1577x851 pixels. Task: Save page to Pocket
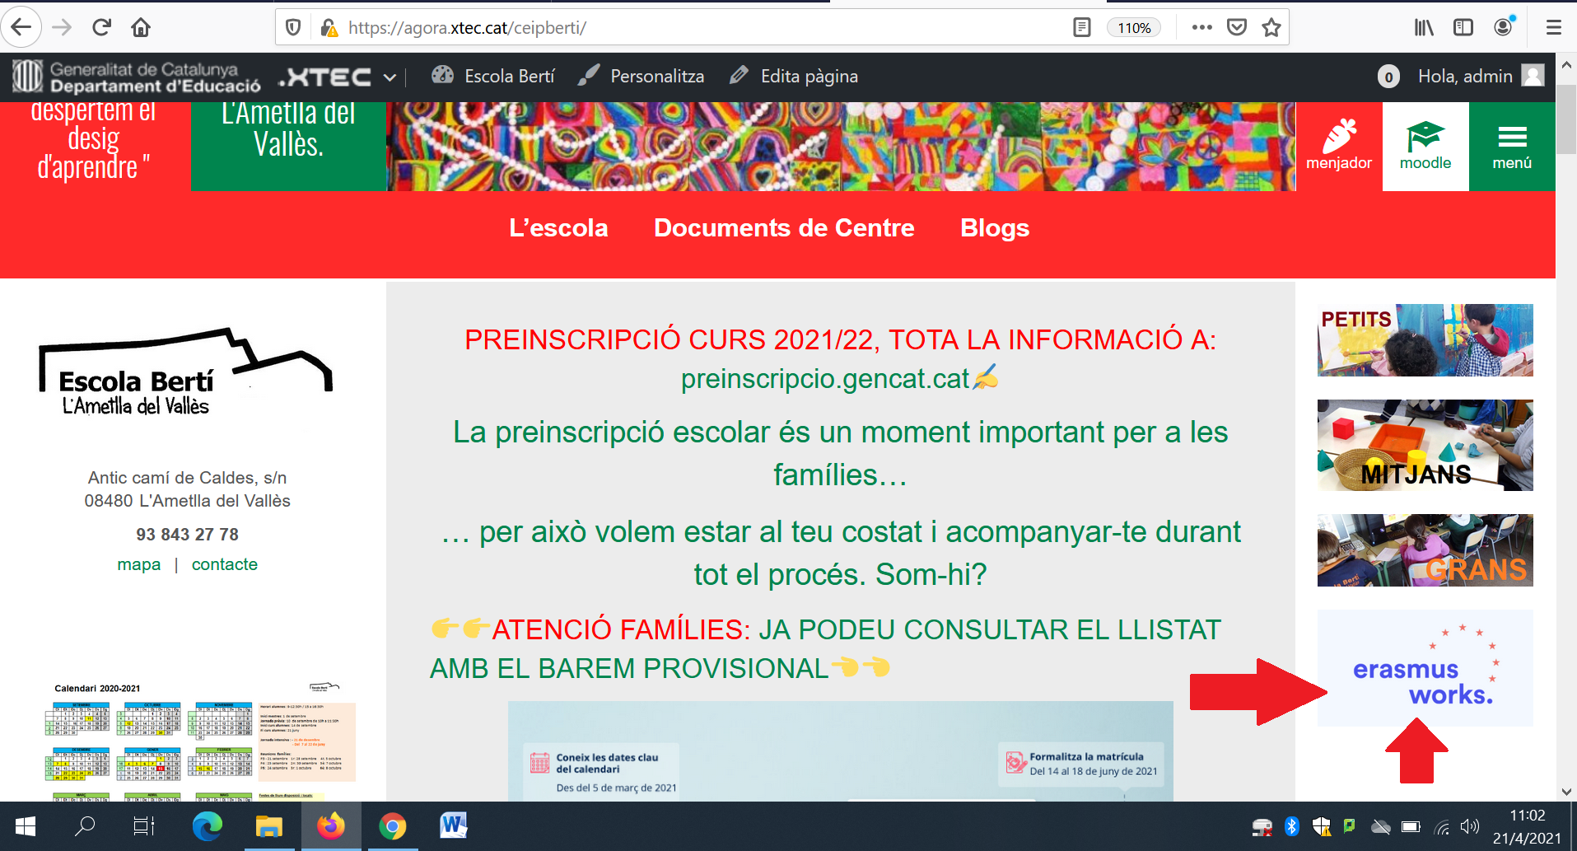pyautogui.click(x=1236, y=28)
